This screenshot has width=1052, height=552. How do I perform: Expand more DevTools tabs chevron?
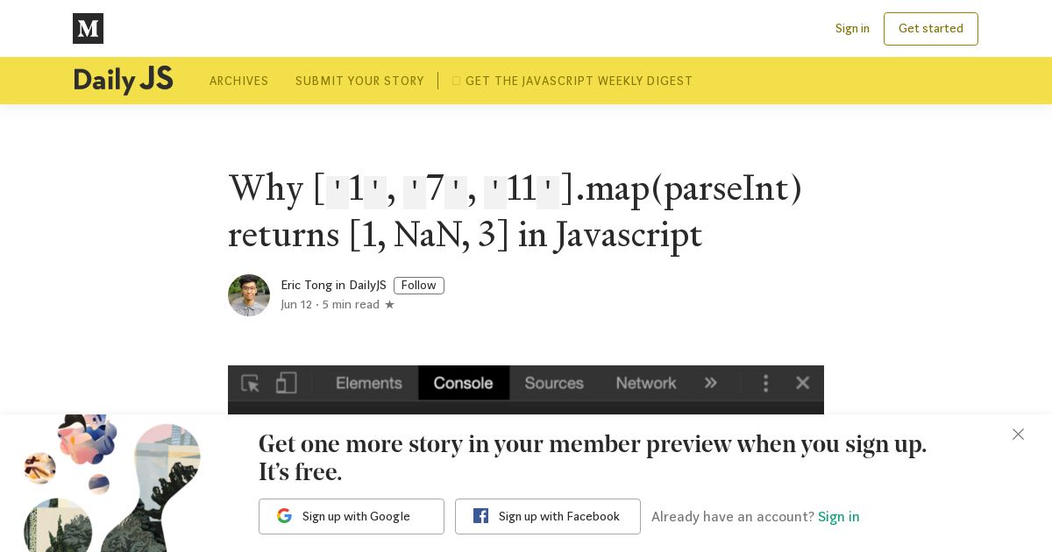click(711, 383)
